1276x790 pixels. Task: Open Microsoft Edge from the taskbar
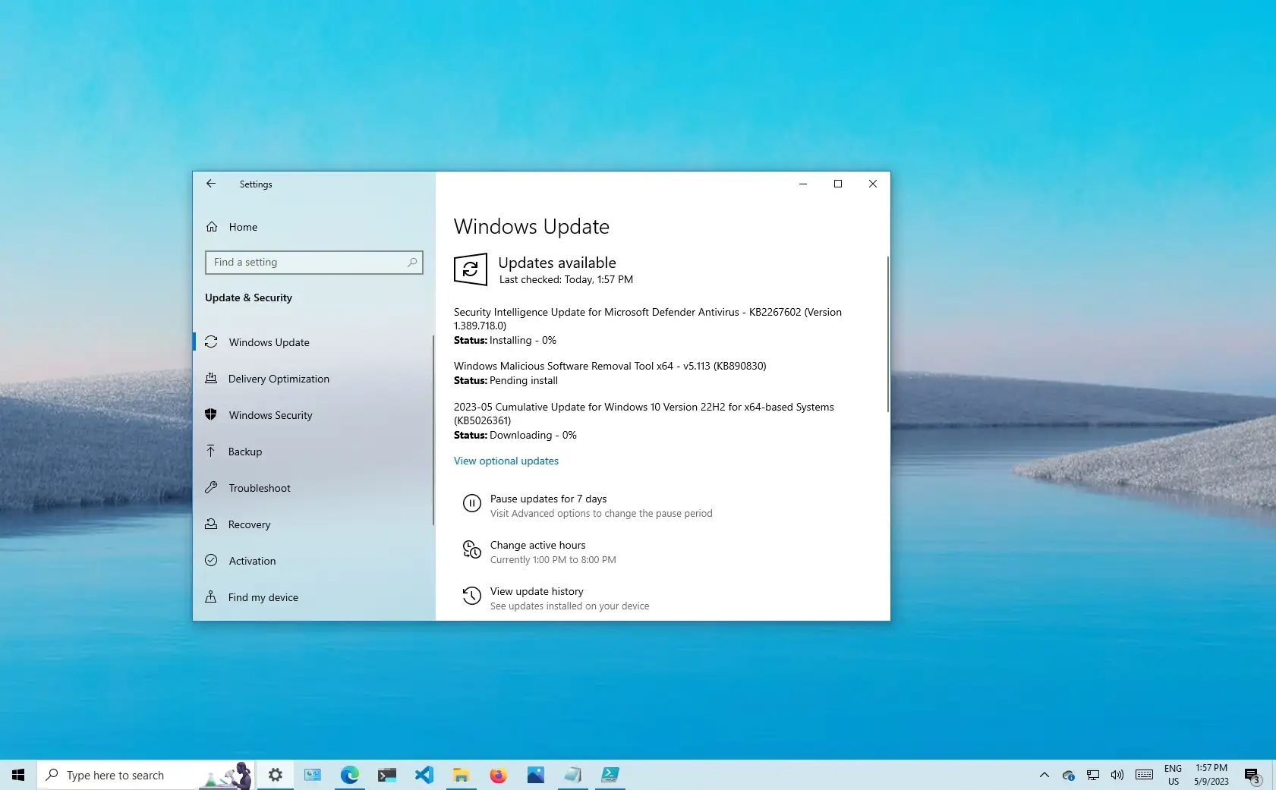click(349, 775)
